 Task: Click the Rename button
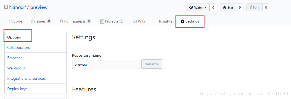click(x=152, y=64)
